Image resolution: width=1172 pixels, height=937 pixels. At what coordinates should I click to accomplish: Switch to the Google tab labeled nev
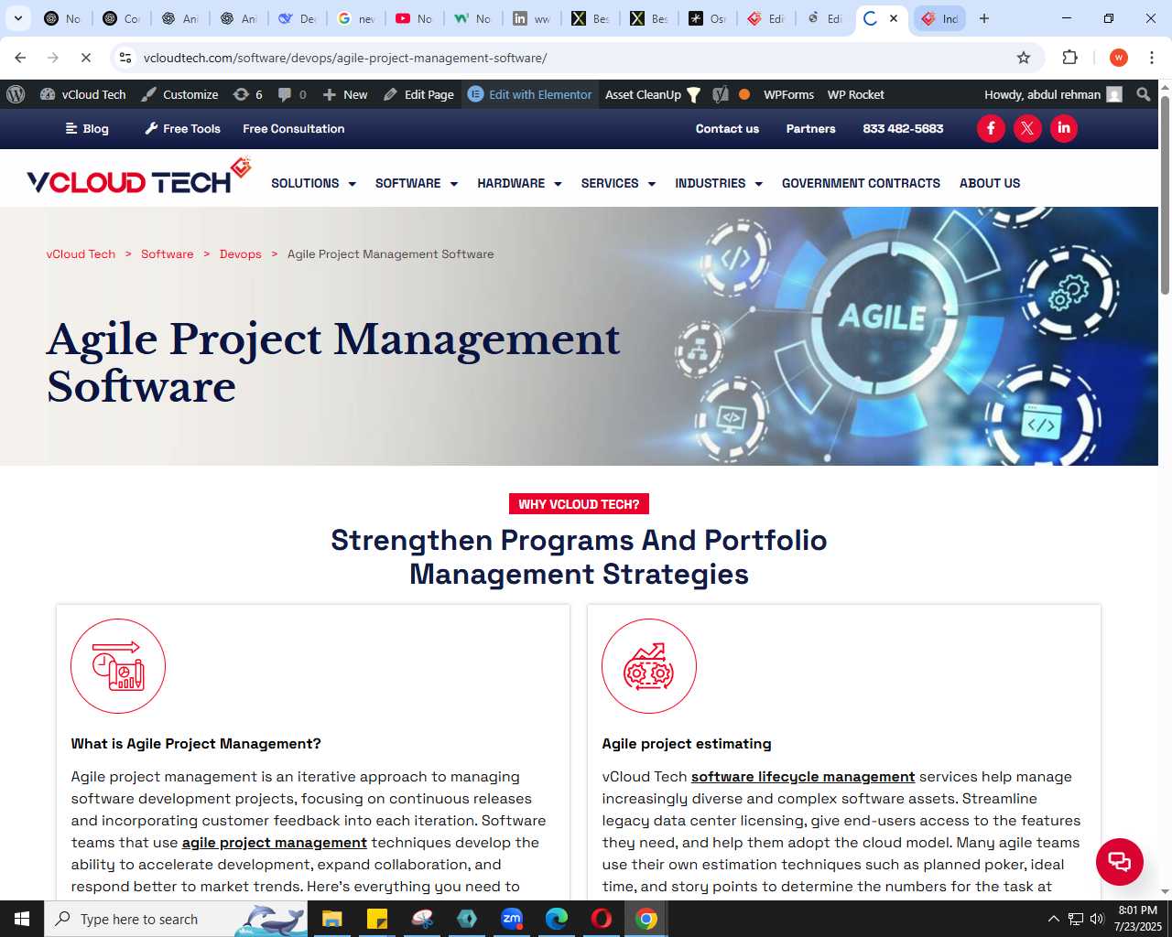[355, 18]
